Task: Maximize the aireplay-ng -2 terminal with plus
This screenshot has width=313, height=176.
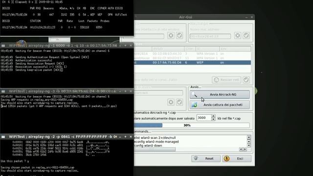Action: pyautogui.click(x=125, y=137)
